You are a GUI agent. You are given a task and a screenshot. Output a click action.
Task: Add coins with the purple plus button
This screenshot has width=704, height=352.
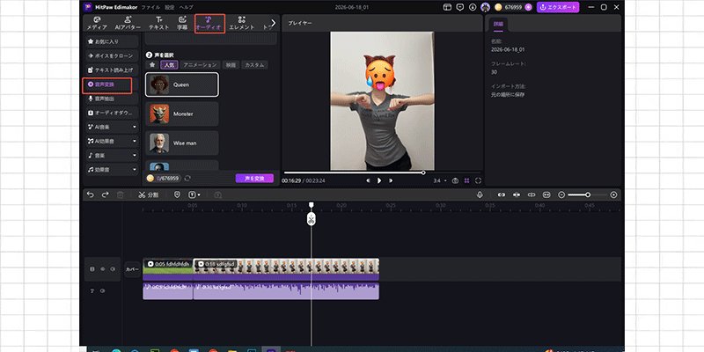point(528,7)
